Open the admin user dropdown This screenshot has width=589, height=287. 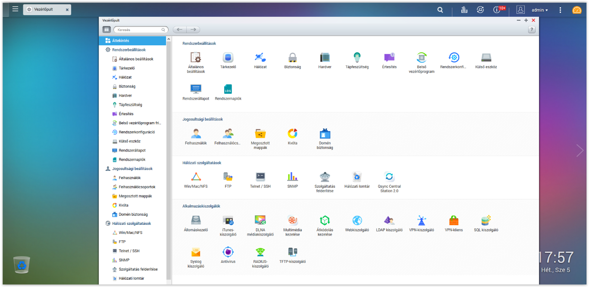539,10
